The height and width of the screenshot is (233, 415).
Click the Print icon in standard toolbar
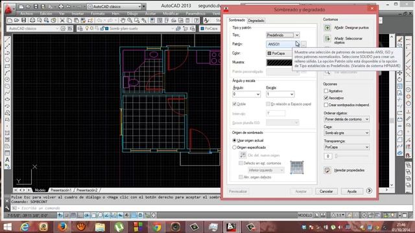32,20
